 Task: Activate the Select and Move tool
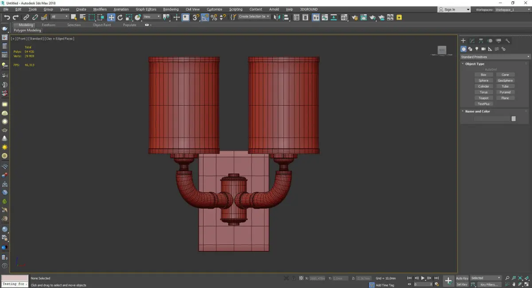coord(111,17)
